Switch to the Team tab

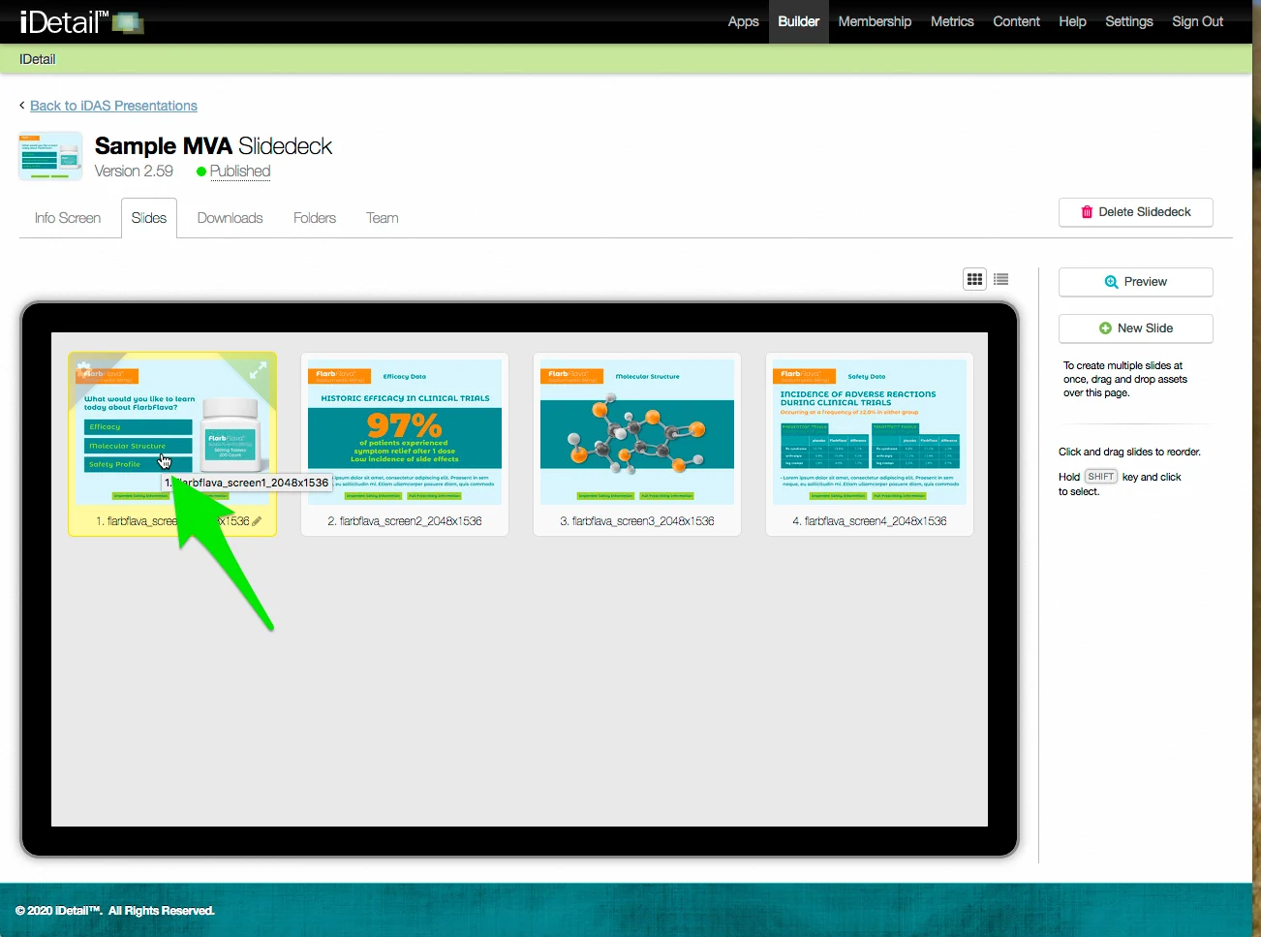383,218
